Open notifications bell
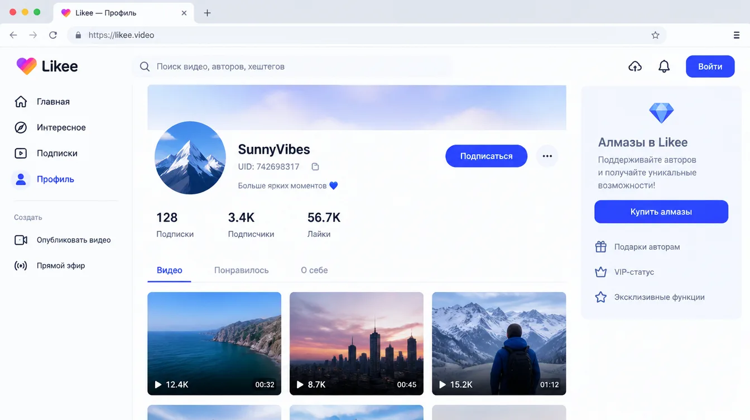 pyautogui.click(x=664, y=66)
